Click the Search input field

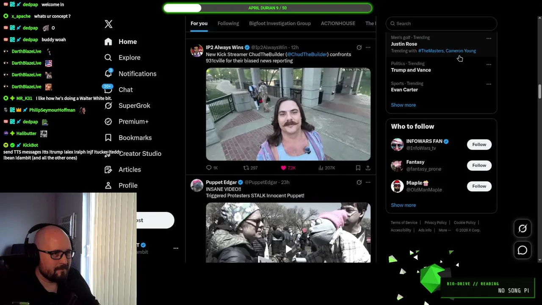441,23
